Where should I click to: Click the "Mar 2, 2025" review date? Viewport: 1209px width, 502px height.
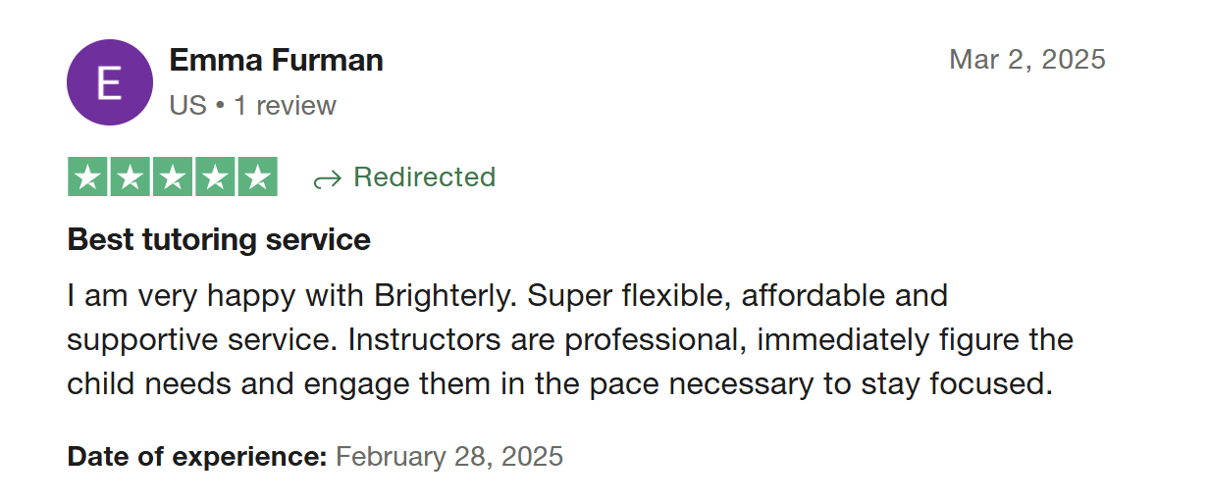1026,60
